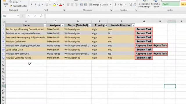Open filtered Priority column dropdown

106,25
